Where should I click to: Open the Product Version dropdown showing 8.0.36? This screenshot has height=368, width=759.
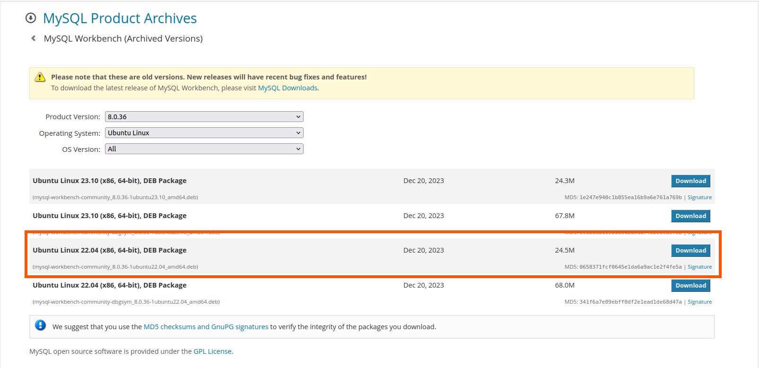click(x=204, y=117)
